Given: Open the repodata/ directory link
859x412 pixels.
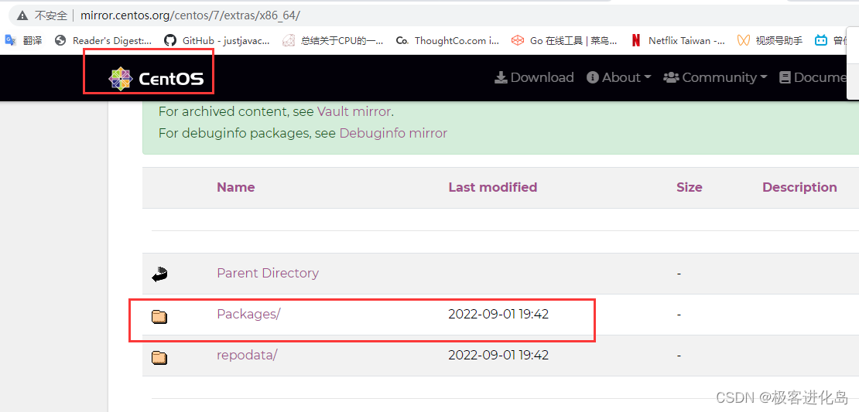Looking at the screenshot, I should [x=247, y=355].
